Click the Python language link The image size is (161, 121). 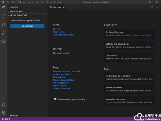tap(136, 35)
